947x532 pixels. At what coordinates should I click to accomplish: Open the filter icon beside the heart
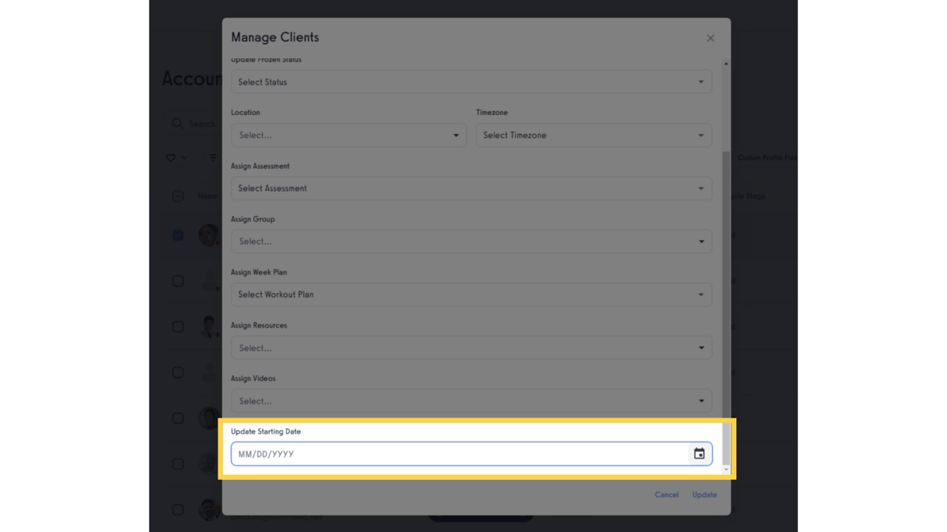(x=212, y=157)
